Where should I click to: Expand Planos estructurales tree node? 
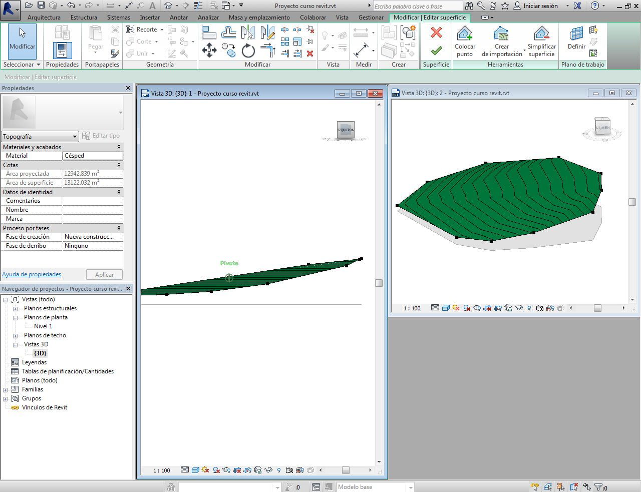[15, 309]
